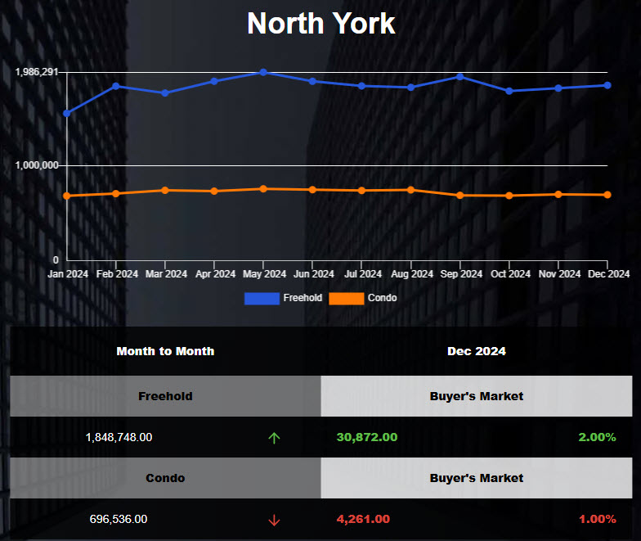Click the Month to Month header
Image resolution: width=641 pixels, height=541 pixels.
pyautogui.click(x=165, y=351)
